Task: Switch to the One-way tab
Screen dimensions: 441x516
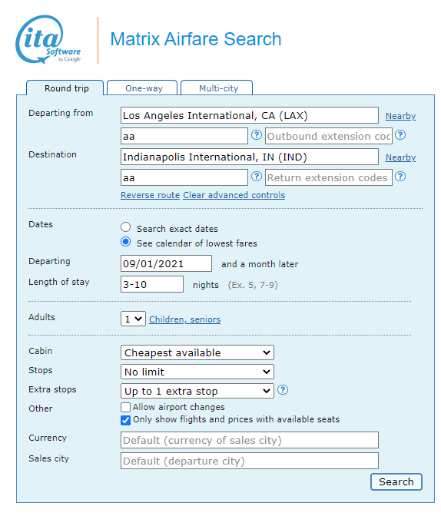Action: 142,88
